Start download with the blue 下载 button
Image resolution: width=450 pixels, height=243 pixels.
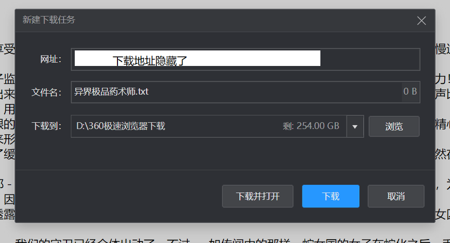[x=331, y=196]
